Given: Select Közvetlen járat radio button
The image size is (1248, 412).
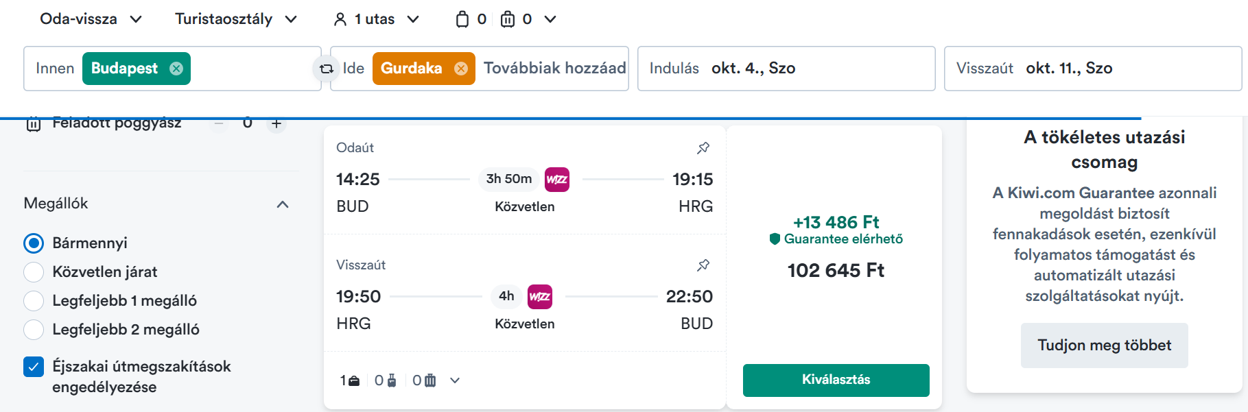Looking at the screenshot, I should click(34, 272).
